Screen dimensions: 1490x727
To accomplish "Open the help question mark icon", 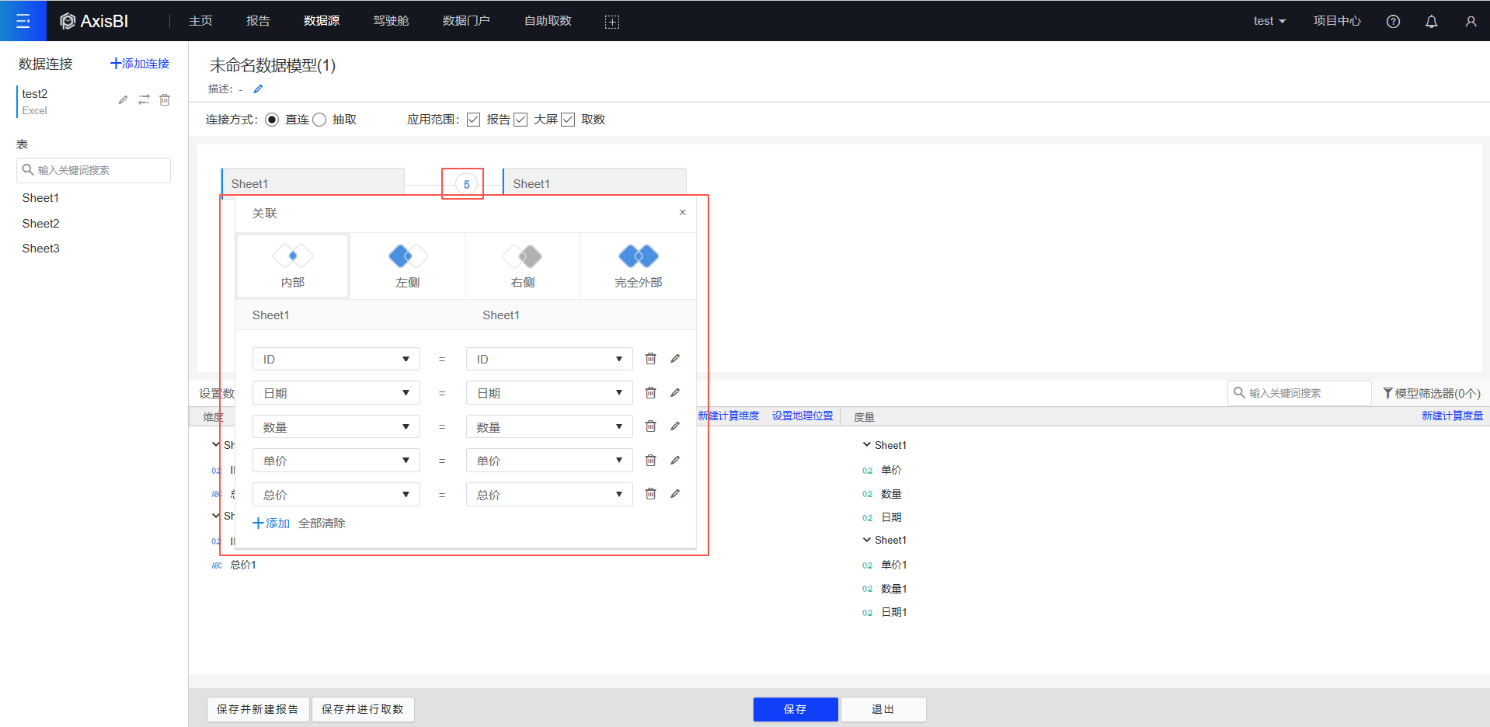I will (1393, 22).
